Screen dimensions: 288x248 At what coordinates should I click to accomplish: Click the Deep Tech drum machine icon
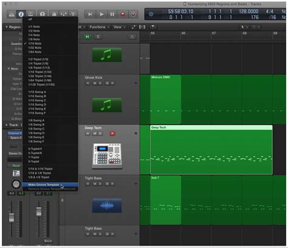[107, 156]
